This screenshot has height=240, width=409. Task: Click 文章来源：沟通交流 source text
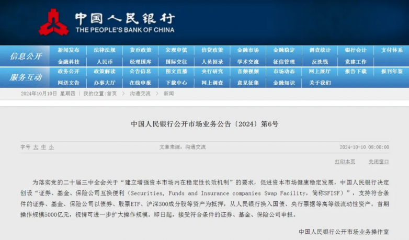click(x=183, y=147)
